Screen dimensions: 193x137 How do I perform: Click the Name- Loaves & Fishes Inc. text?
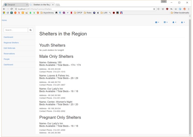pos(54,75)
